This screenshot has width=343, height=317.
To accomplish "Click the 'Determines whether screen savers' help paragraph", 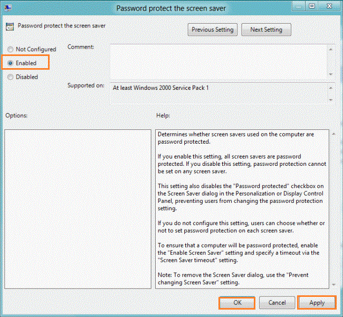I will (x=236, y=138).
